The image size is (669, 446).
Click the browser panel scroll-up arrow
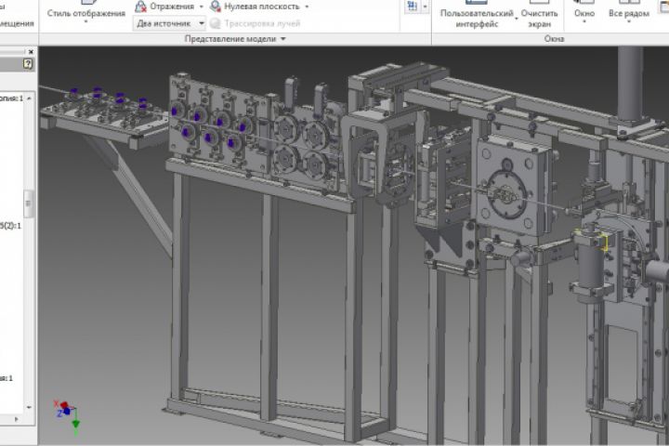coord(29,98)
